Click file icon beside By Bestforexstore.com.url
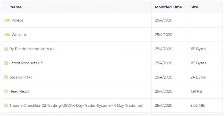 coord(6,49)
